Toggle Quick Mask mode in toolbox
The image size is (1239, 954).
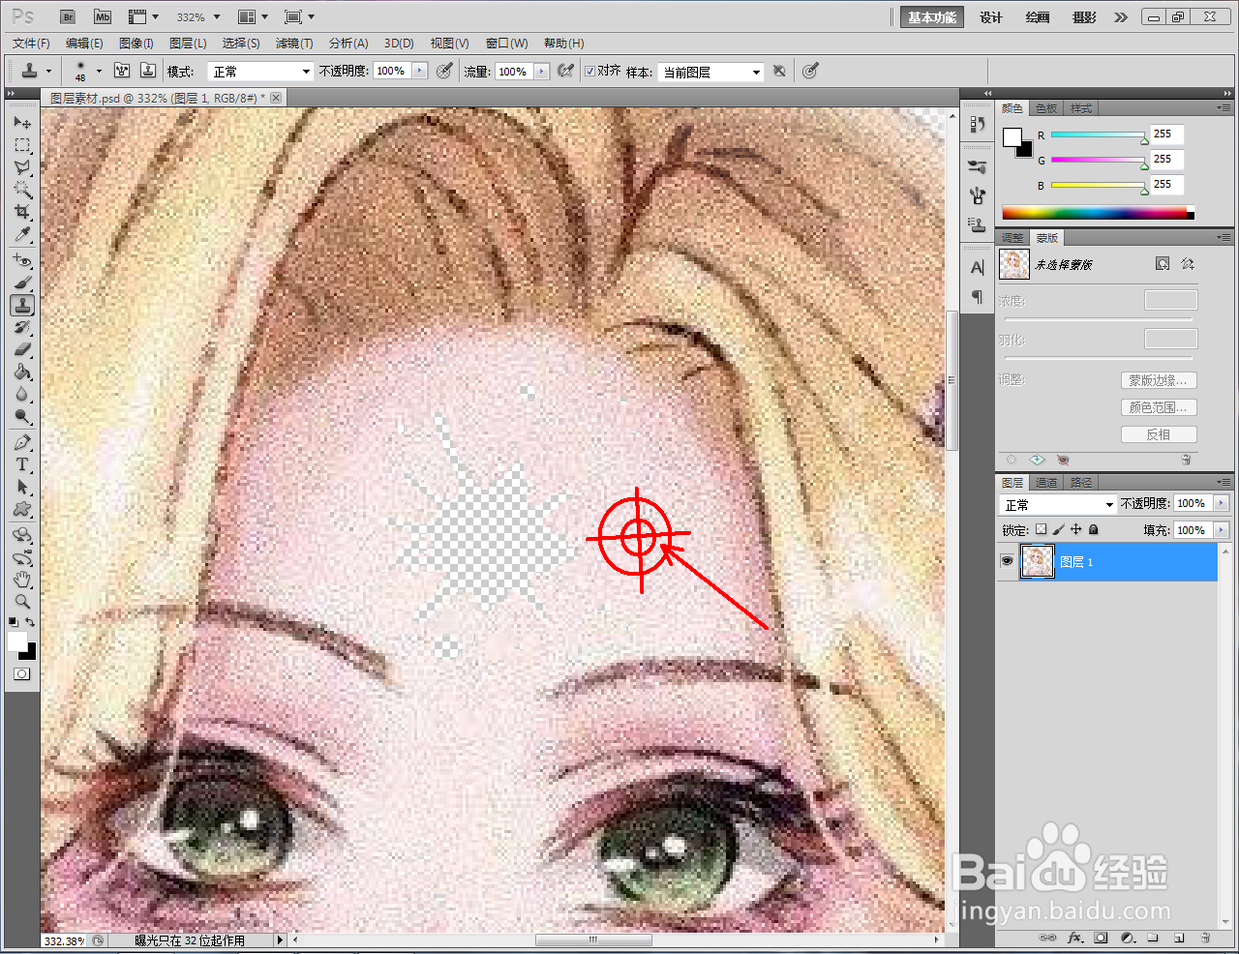pos(22,674)
